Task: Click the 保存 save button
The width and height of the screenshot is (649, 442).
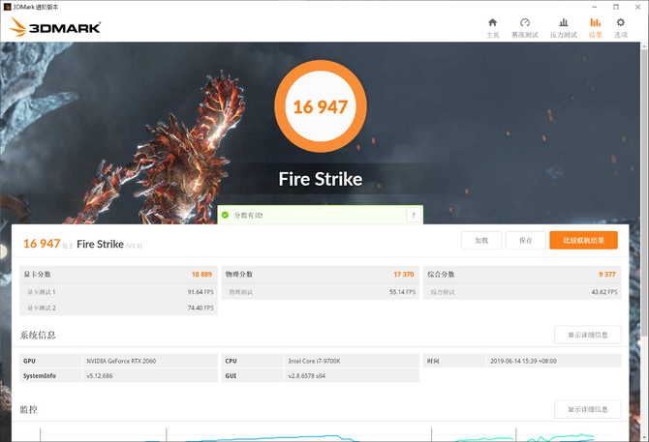Action: click(526, 240)
